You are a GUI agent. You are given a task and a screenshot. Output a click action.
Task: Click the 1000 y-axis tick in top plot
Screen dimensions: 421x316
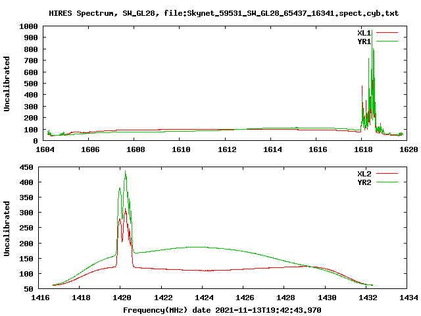tap(28, 26)
